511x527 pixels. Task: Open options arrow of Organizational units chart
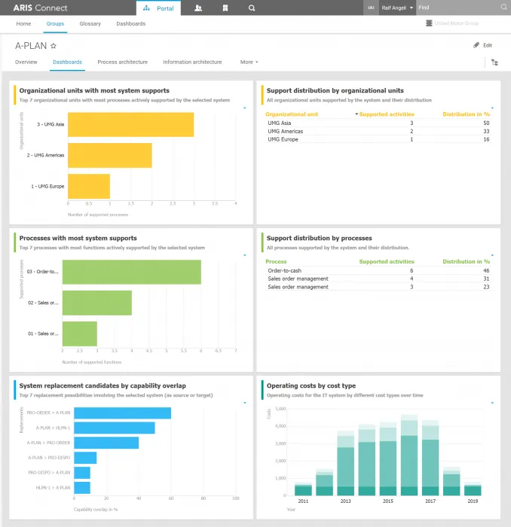click(244, 108)
